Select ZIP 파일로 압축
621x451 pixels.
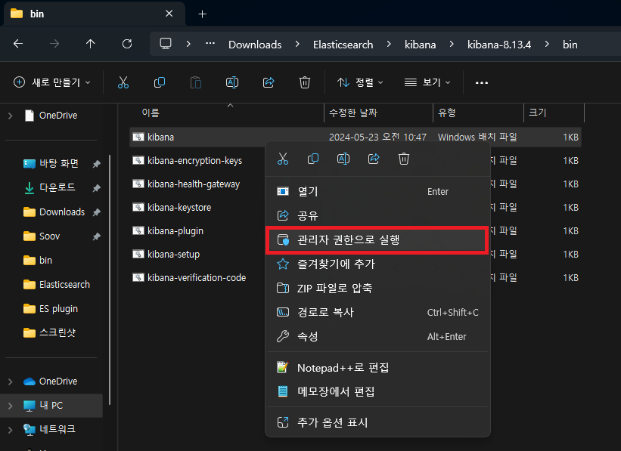pyautogui.click(x=377, y=288)
